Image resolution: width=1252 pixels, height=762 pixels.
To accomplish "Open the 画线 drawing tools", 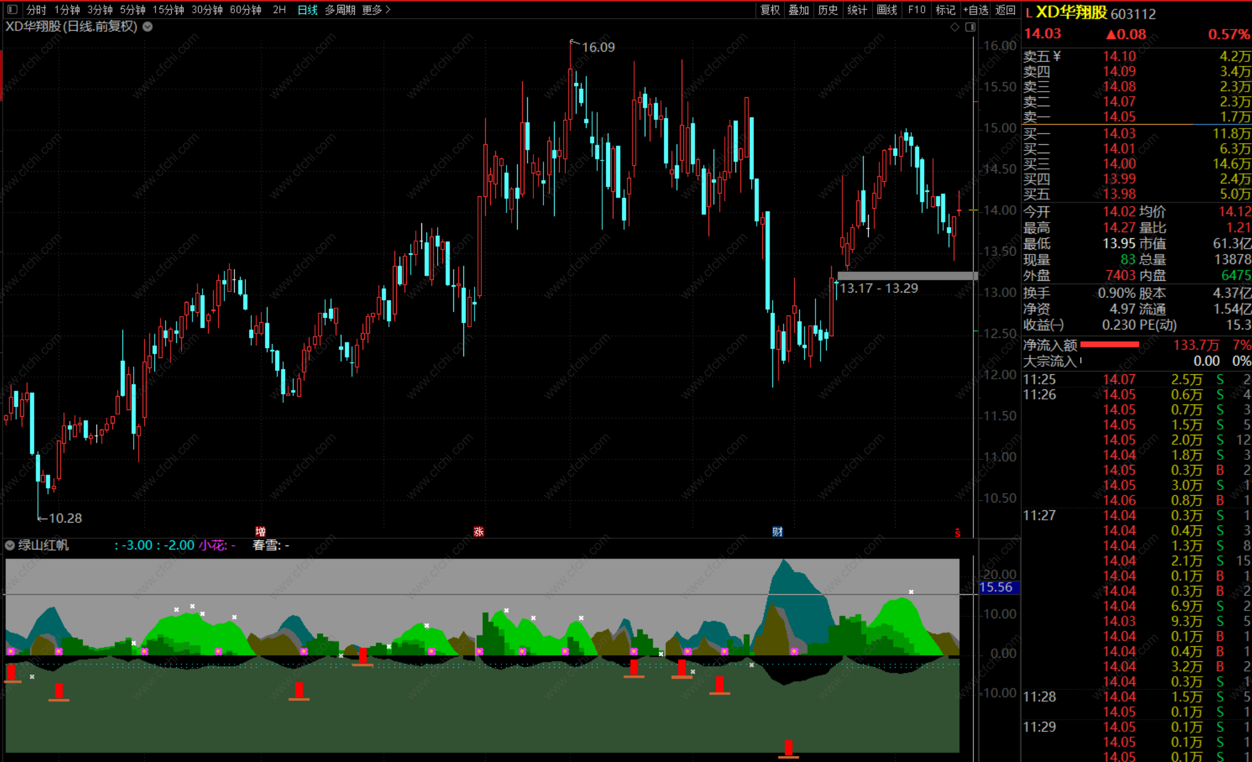I will (x=887, y=10).
